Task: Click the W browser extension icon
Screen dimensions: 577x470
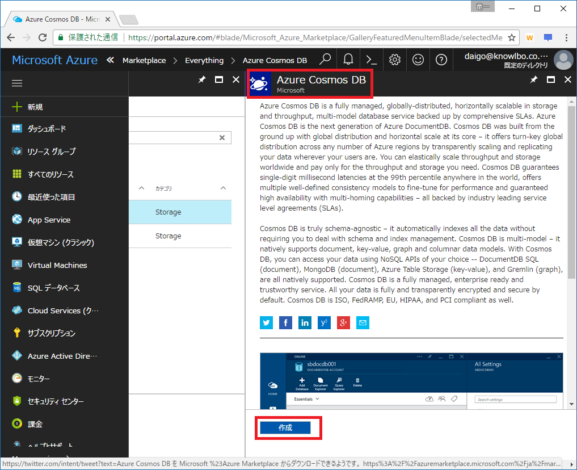Action: pos(529,37)
